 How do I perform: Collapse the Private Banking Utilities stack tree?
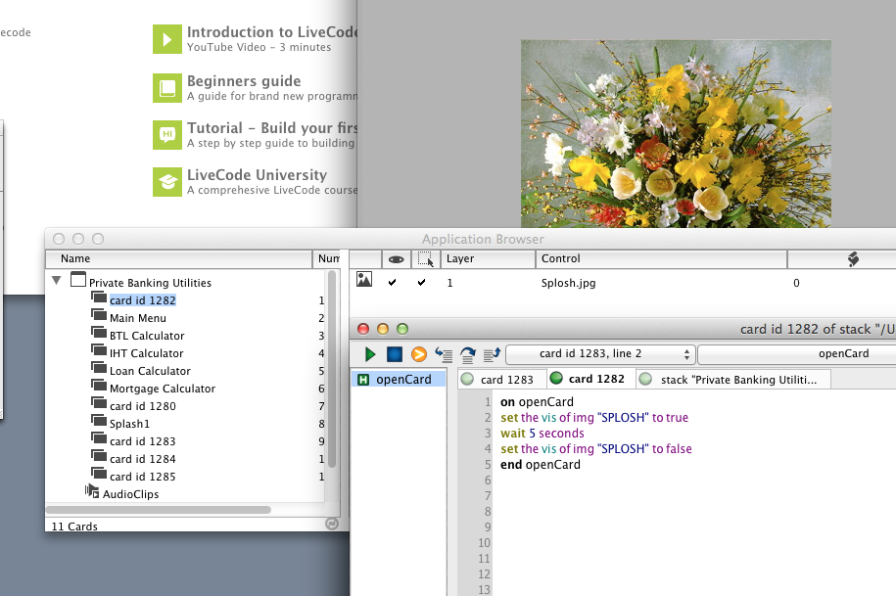[x=57, y=281]
